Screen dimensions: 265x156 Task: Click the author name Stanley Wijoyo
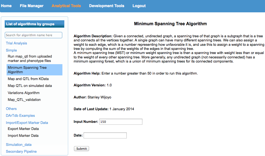click(100, 97)
